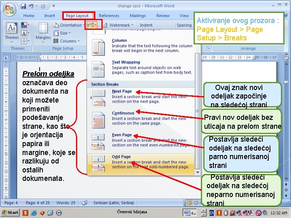Select the Page Layout tab

(77, 16)
